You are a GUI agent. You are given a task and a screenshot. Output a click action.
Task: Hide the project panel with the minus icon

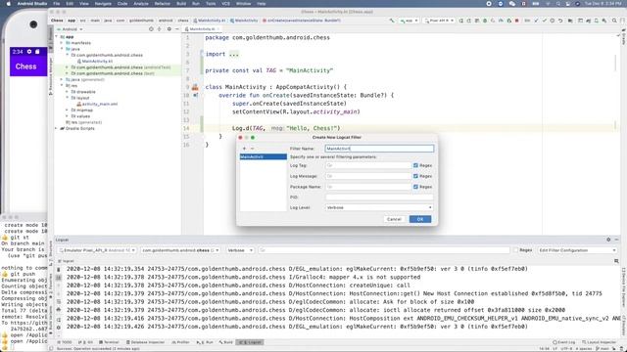point(177,29)
